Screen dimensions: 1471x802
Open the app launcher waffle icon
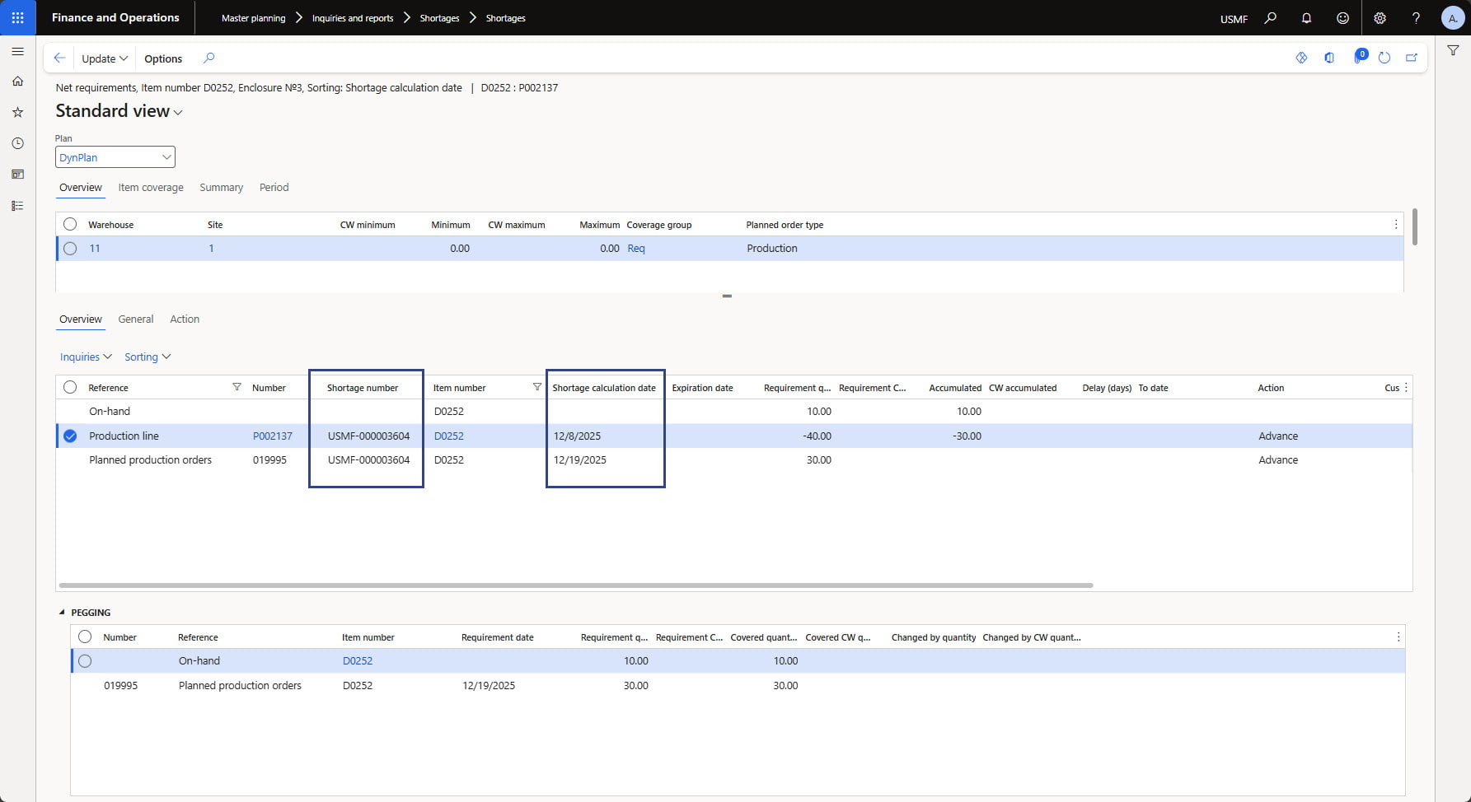click(x=17, y=17)
